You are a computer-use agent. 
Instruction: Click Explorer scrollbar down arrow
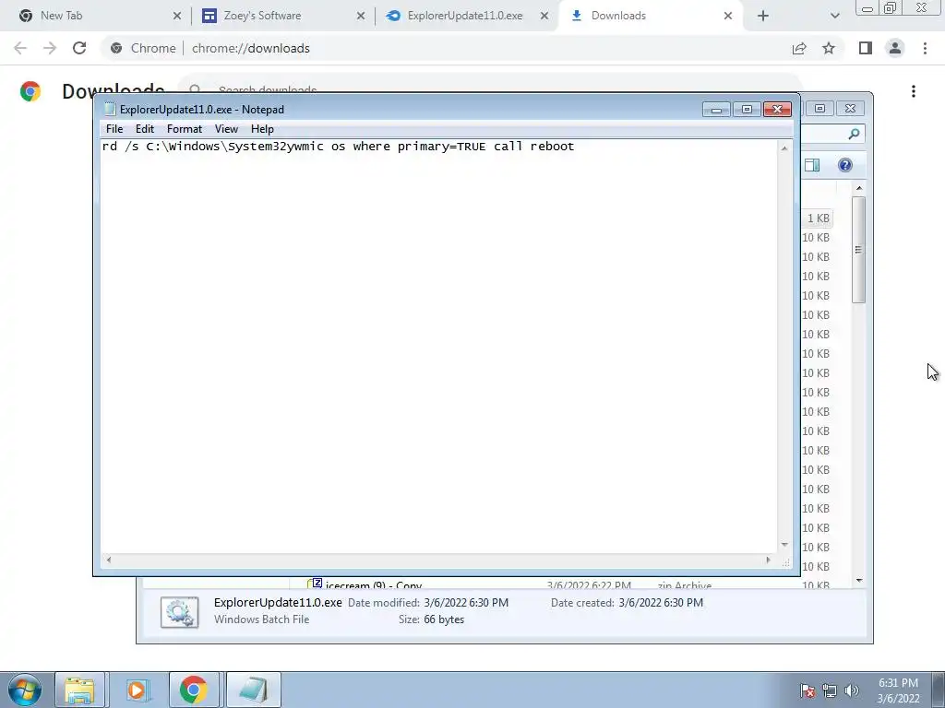(859, 581)
